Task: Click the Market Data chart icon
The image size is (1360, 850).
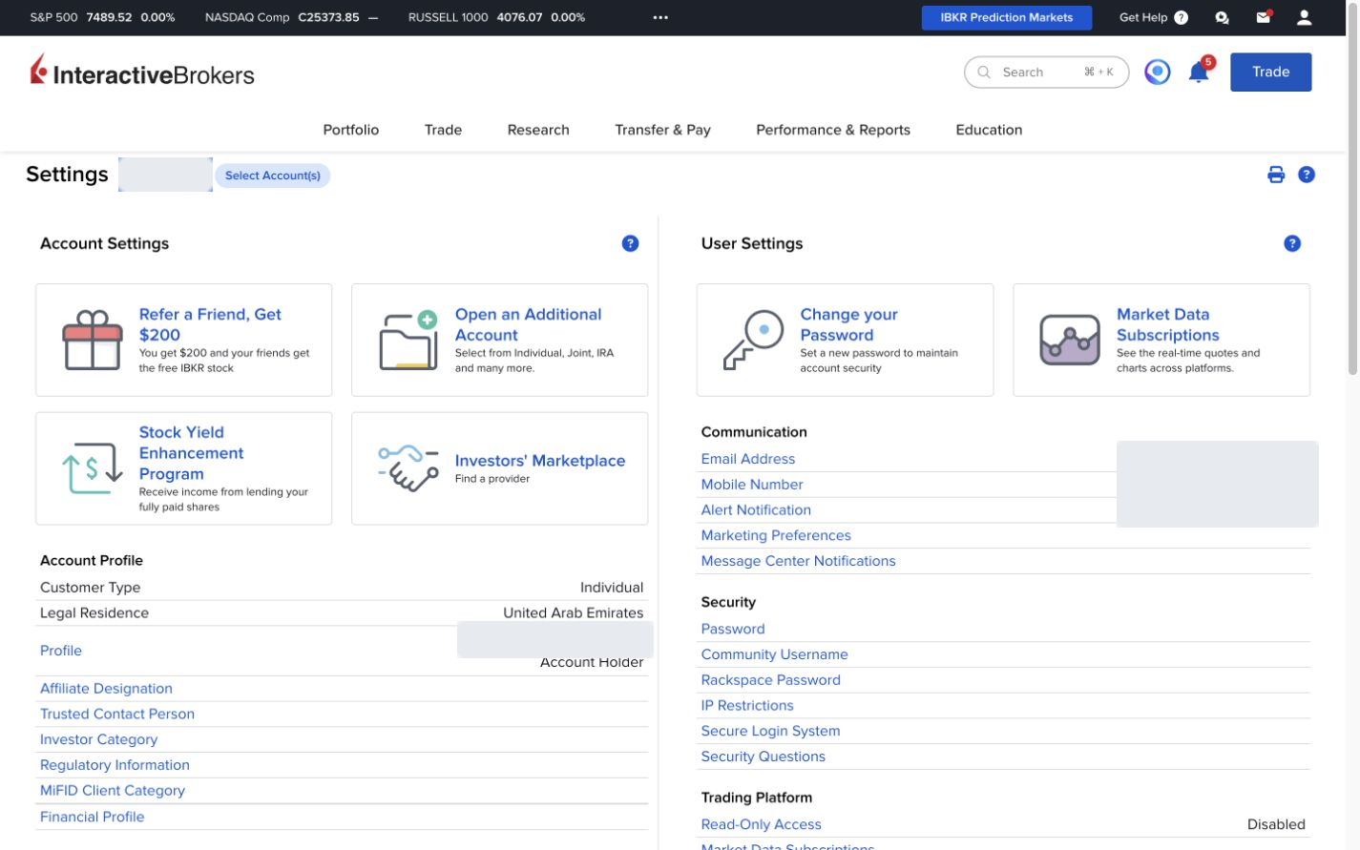Action: (x=1070, y=340)
